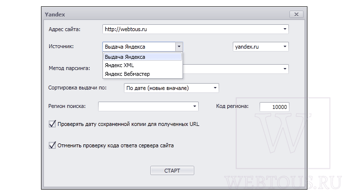Image resolution: width=346 pixels, height=194 pixels.
Task: Click the Выдача Яндекса combo box text
Action: pyautogui.click(x=125, y=47)
